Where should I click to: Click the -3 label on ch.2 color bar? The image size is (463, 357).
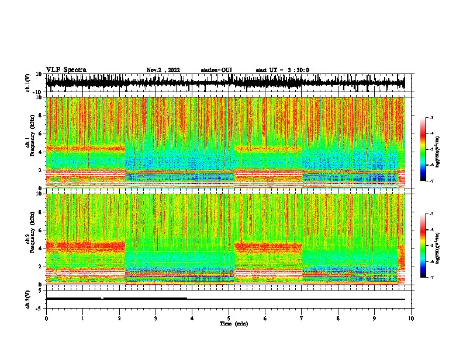click(x=431, y=214)
